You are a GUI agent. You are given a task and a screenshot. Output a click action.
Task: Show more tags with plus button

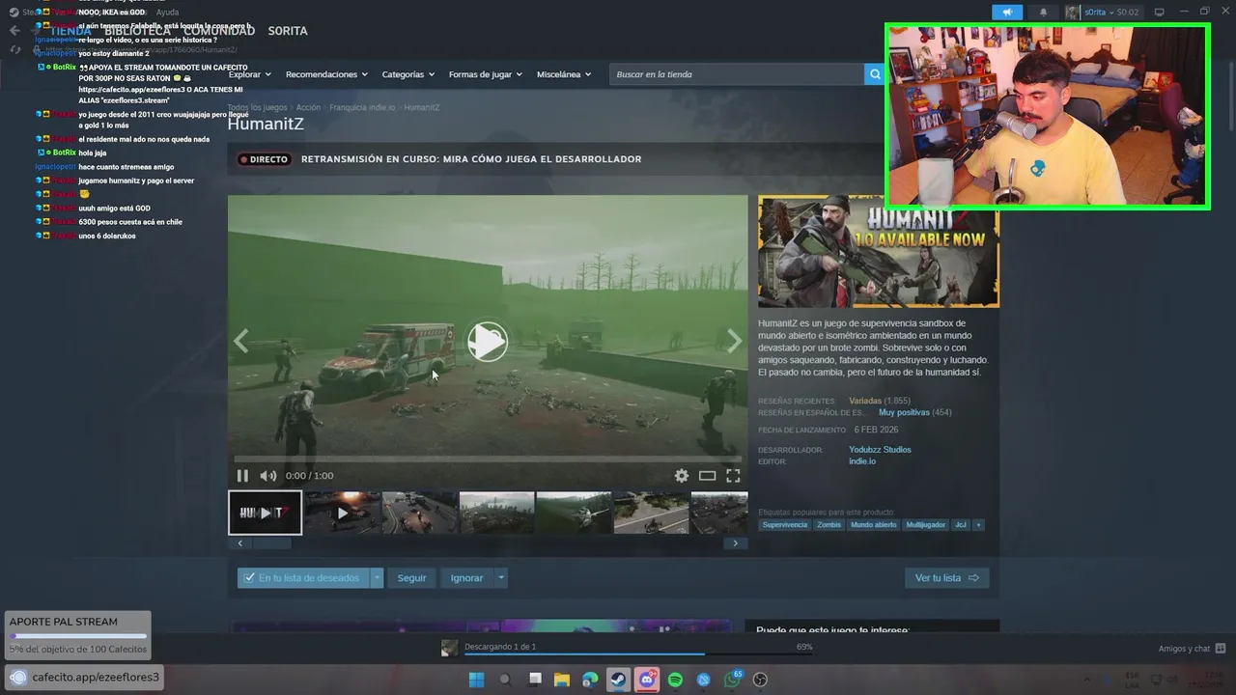[x=978, y=525]
